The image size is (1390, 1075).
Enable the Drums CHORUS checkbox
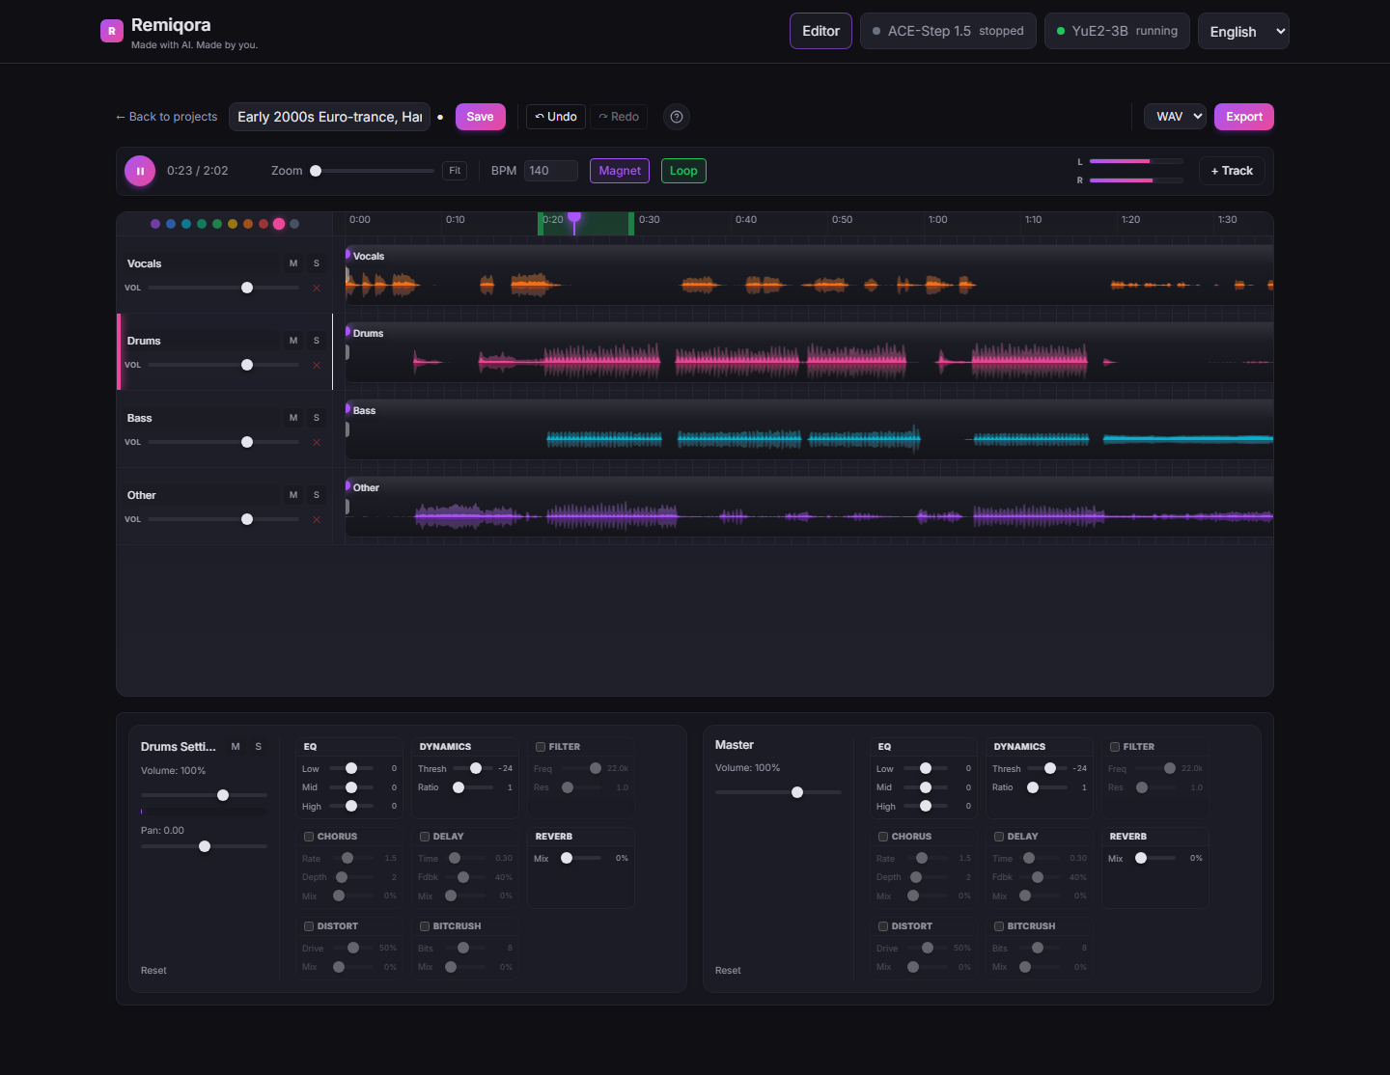point(309,837)
